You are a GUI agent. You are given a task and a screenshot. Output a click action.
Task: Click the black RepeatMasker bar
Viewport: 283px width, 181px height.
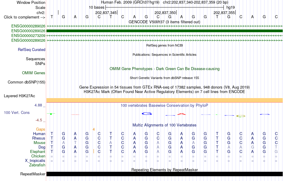point(165,174)
